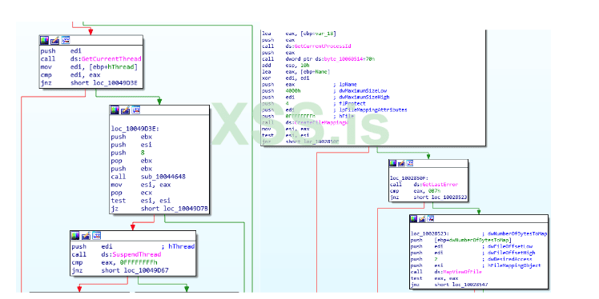Click color palette icon on MapViewOfFile node

tap(413, 219)
